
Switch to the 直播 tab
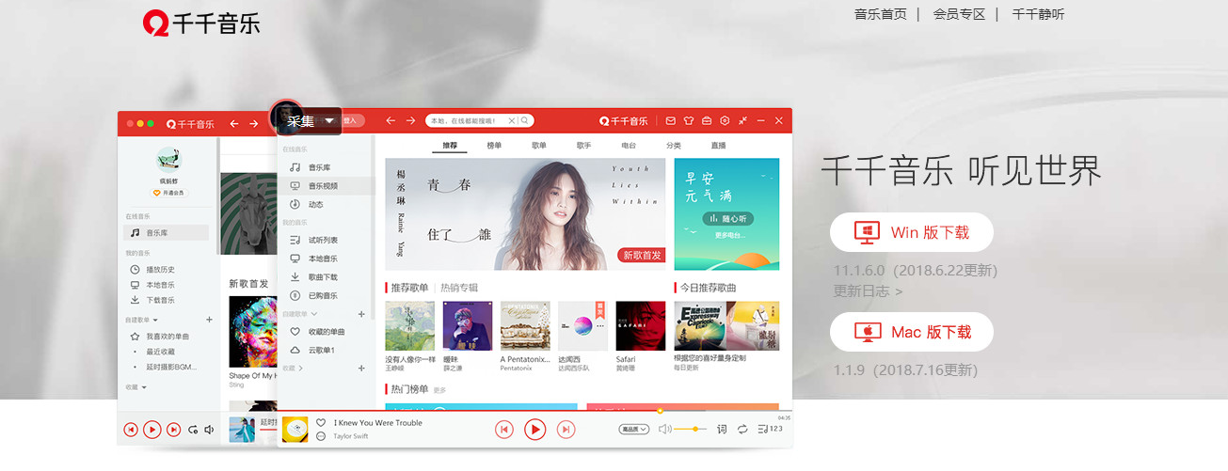[718, 146]
